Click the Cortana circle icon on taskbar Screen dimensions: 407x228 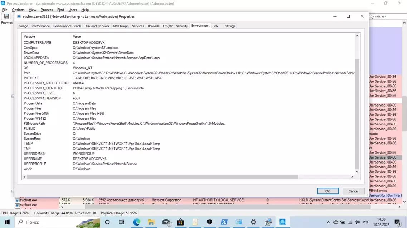[x=107, y=222]
